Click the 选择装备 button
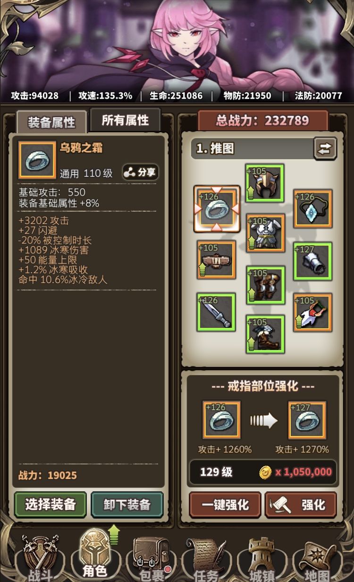The height and width of the screenshot is (582, 354). click(x=51, y=505)
